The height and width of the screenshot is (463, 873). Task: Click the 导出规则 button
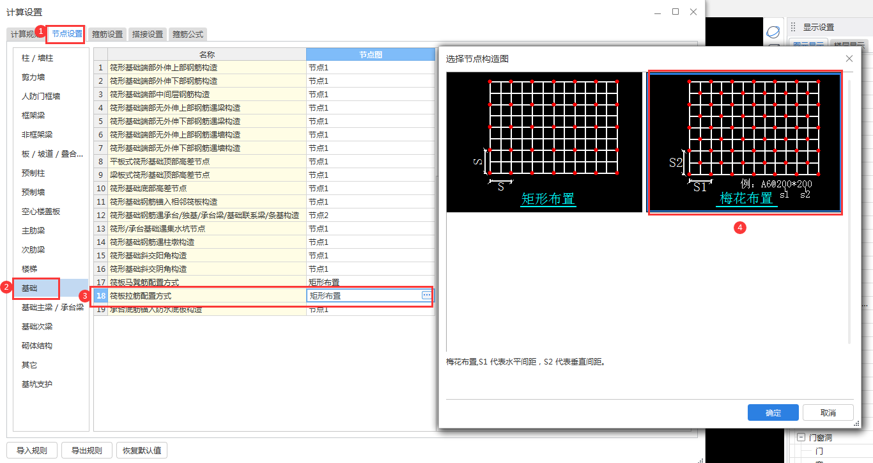[x=87, y=450]
